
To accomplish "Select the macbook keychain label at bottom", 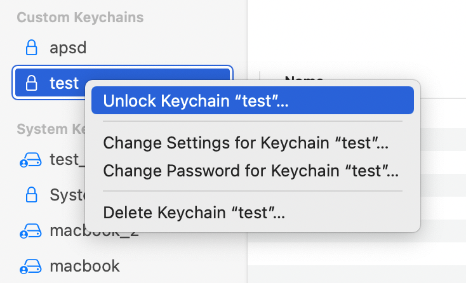I will (84, 265).
